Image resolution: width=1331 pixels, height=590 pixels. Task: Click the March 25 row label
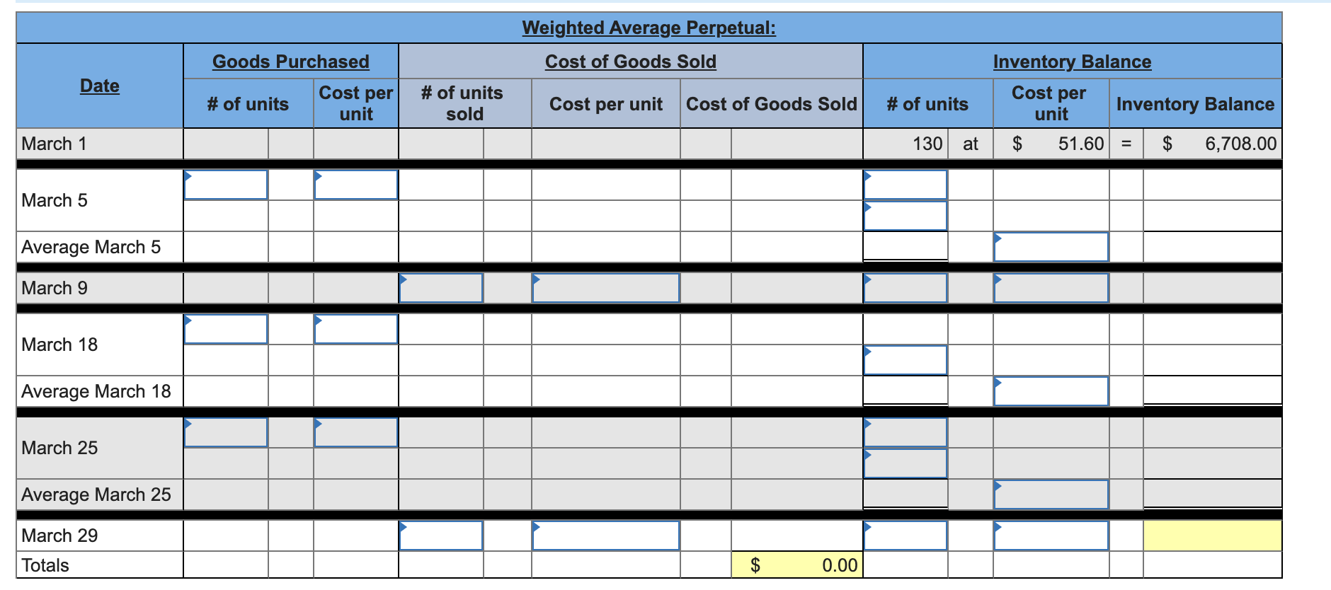(59, 448)
